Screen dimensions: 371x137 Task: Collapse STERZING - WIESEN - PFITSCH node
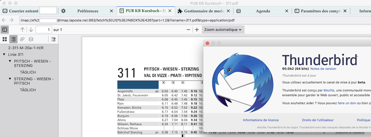(10, 79)
